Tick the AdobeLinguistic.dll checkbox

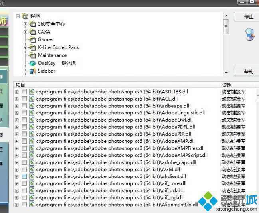[24, 113]
